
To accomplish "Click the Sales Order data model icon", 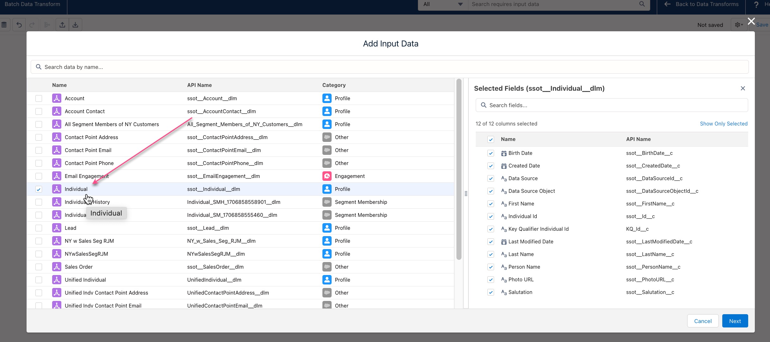I will (57, 267).
